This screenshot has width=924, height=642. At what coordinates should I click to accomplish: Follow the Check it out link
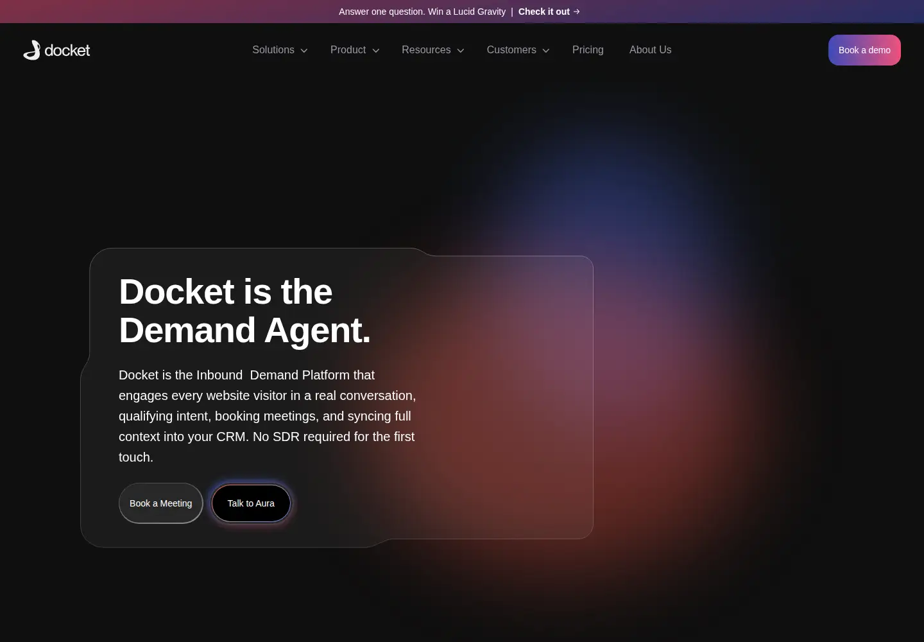(544, 12)
